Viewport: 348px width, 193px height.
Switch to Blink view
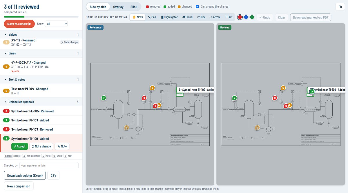click(134, 7)
